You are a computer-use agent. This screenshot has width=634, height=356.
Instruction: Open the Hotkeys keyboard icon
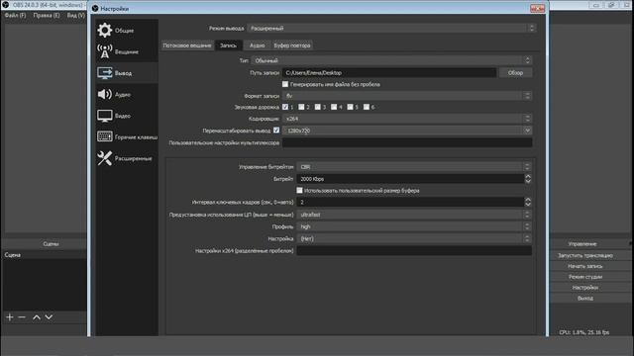(x=105, y=136)
